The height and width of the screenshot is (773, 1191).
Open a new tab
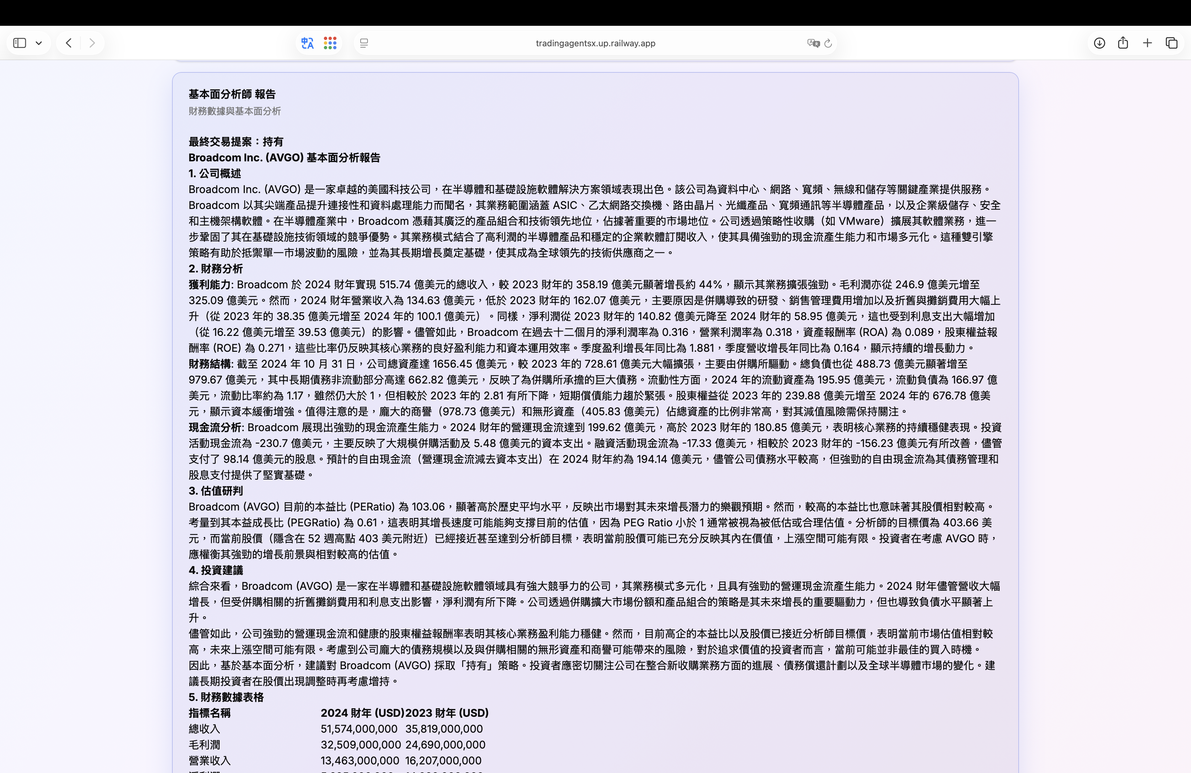(1147, 43)
